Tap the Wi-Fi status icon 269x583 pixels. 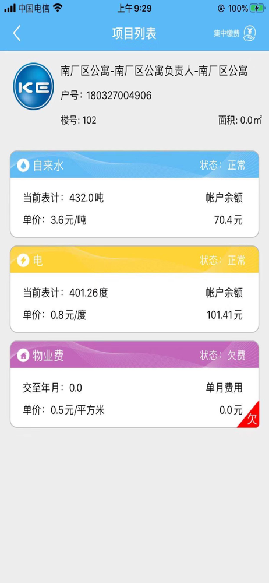tap(58, 8)
